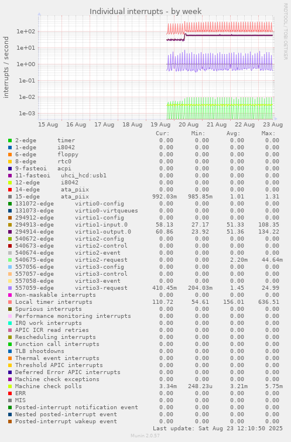Click the 'Posted-interrupt wakeup event' legend label
The width and height of the screenshot is (291, 442).
(66, 422)
